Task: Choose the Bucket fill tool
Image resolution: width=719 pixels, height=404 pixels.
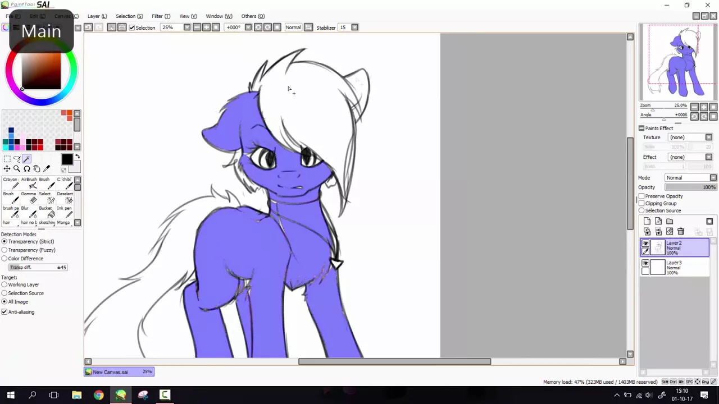Action: [46, 212]
